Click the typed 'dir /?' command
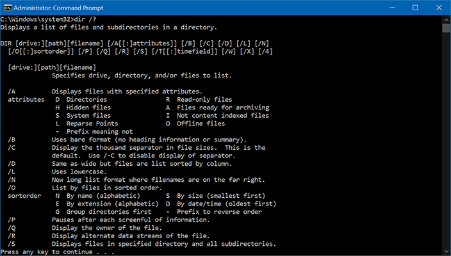The width and height of the screenshot is (451, 256). pos(81,20)
